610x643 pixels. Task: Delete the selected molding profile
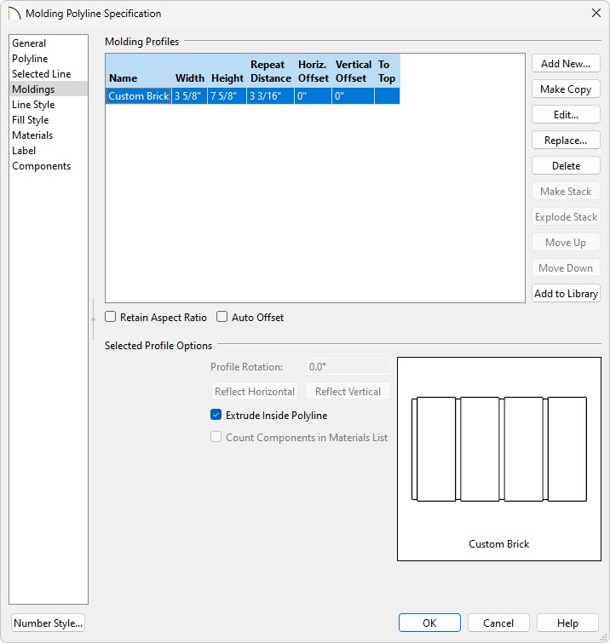pos(566,166)
